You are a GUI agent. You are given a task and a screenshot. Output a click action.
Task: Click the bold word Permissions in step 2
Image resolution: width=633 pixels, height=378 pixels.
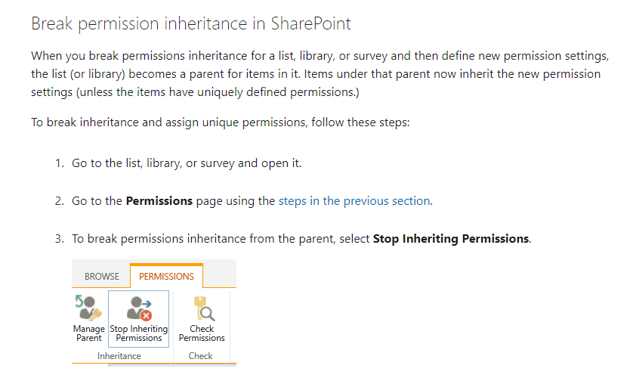159,200
